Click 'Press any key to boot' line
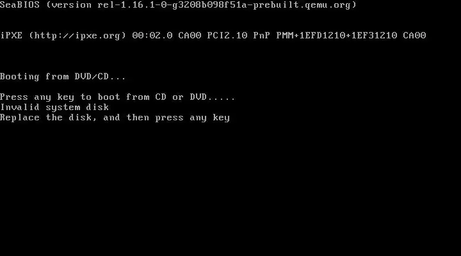 coord(117,97)
